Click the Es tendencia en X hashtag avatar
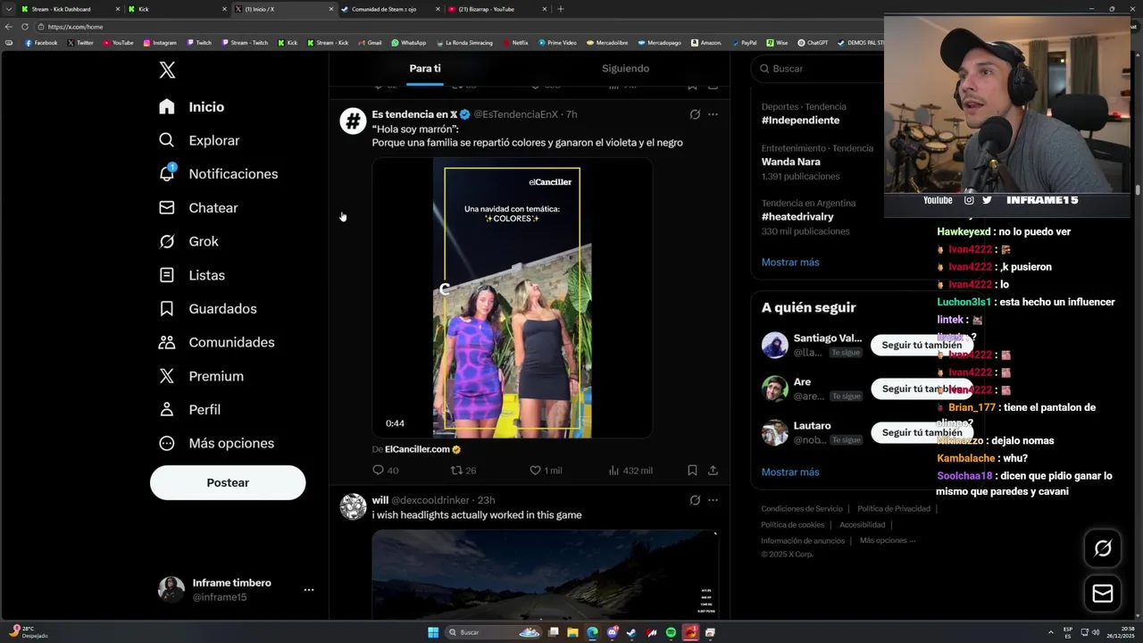 [x=353, y=121]
